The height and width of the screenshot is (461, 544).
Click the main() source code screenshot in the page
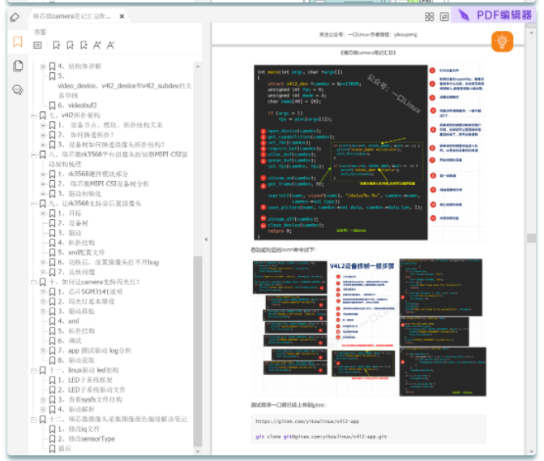[341, 152]
